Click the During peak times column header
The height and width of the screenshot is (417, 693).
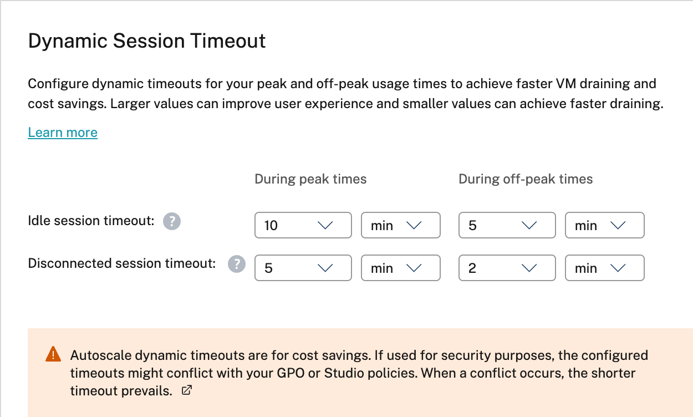tap(310, 179)
